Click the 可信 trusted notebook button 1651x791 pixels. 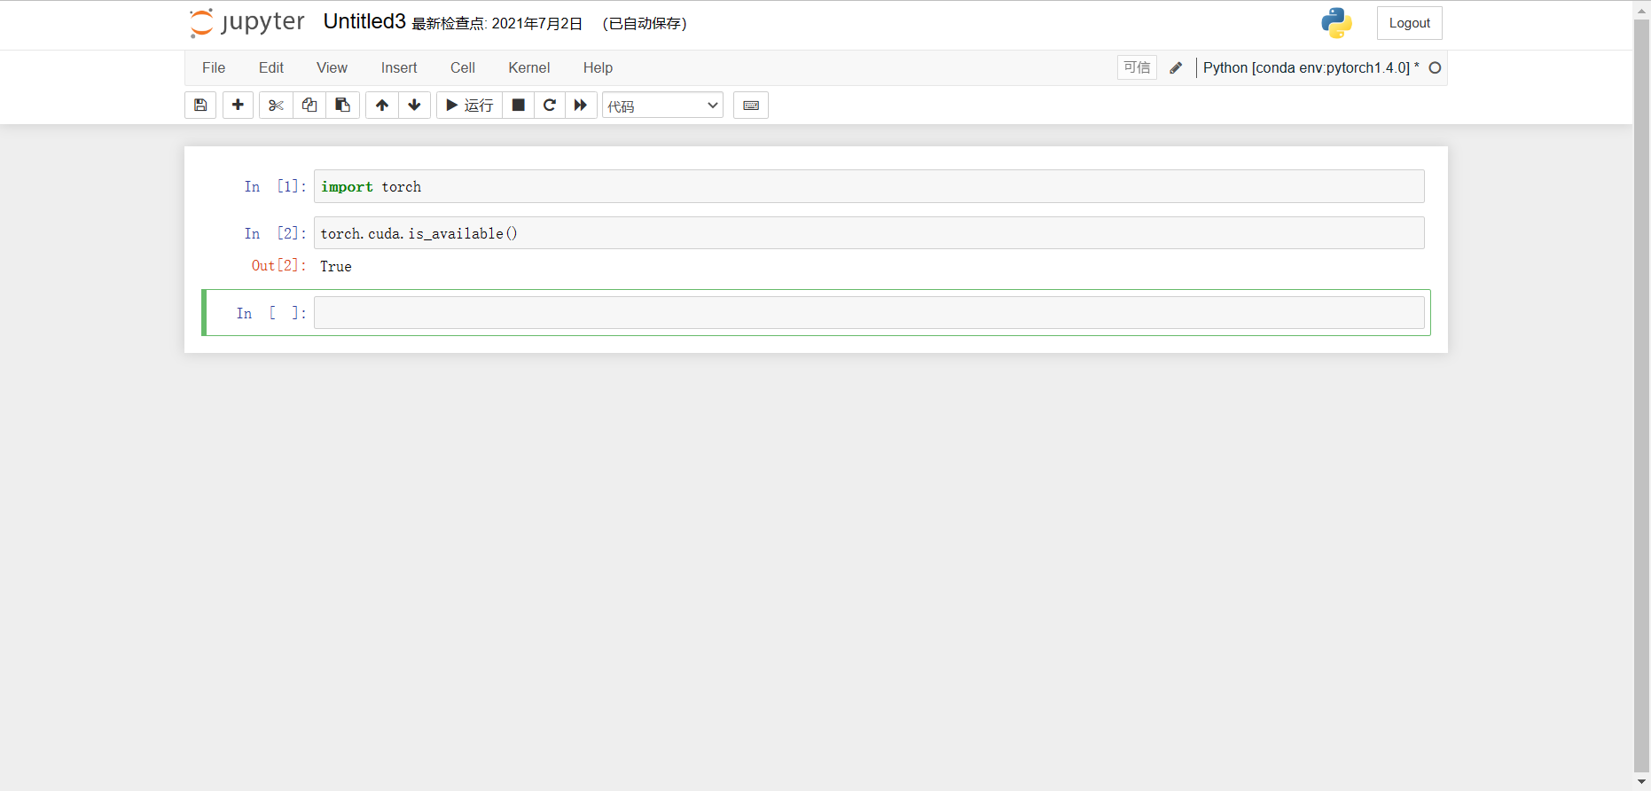[1137, 68]
